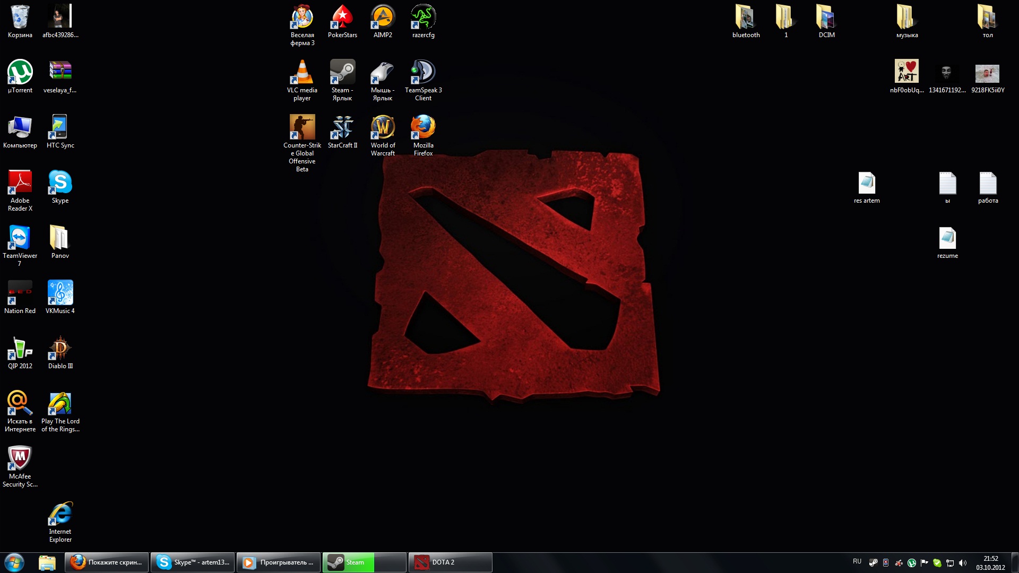The height and width of the screenshot is (573, 1019).
Task: Switch to the Проигрыватель taskbar window
Action: (x=279, y=562)
